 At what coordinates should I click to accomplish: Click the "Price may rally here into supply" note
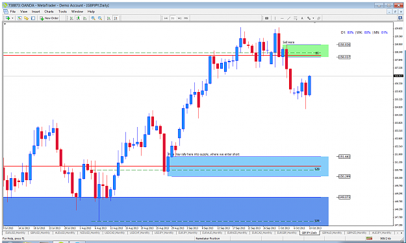[203, 154]
